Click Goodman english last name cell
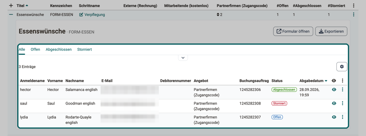Image resolution: width=366 pixels, height=136 pixels. point(80,103)
